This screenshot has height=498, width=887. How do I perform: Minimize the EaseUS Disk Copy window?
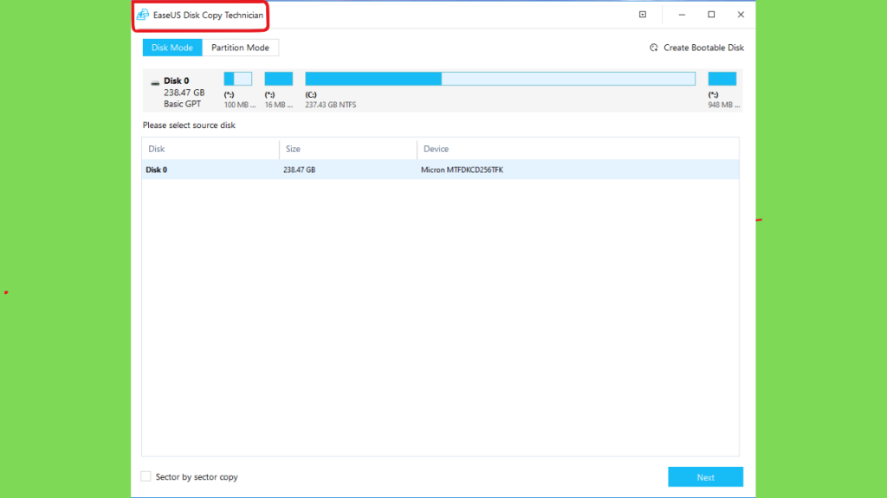tap(682, 15)
